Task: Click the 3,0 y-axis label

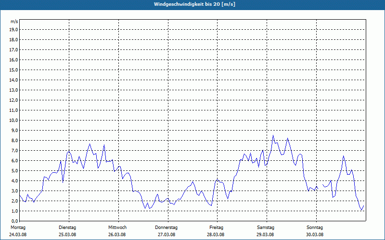Action: [15, 191]
